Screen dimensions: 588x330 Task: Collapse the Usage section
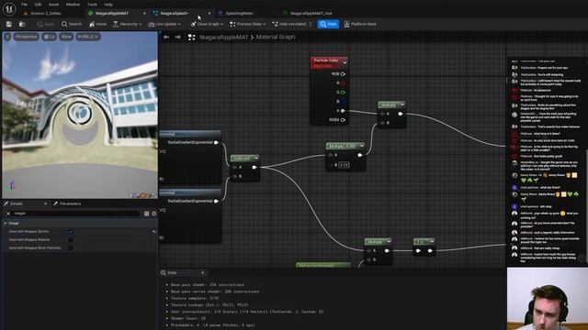6,223
